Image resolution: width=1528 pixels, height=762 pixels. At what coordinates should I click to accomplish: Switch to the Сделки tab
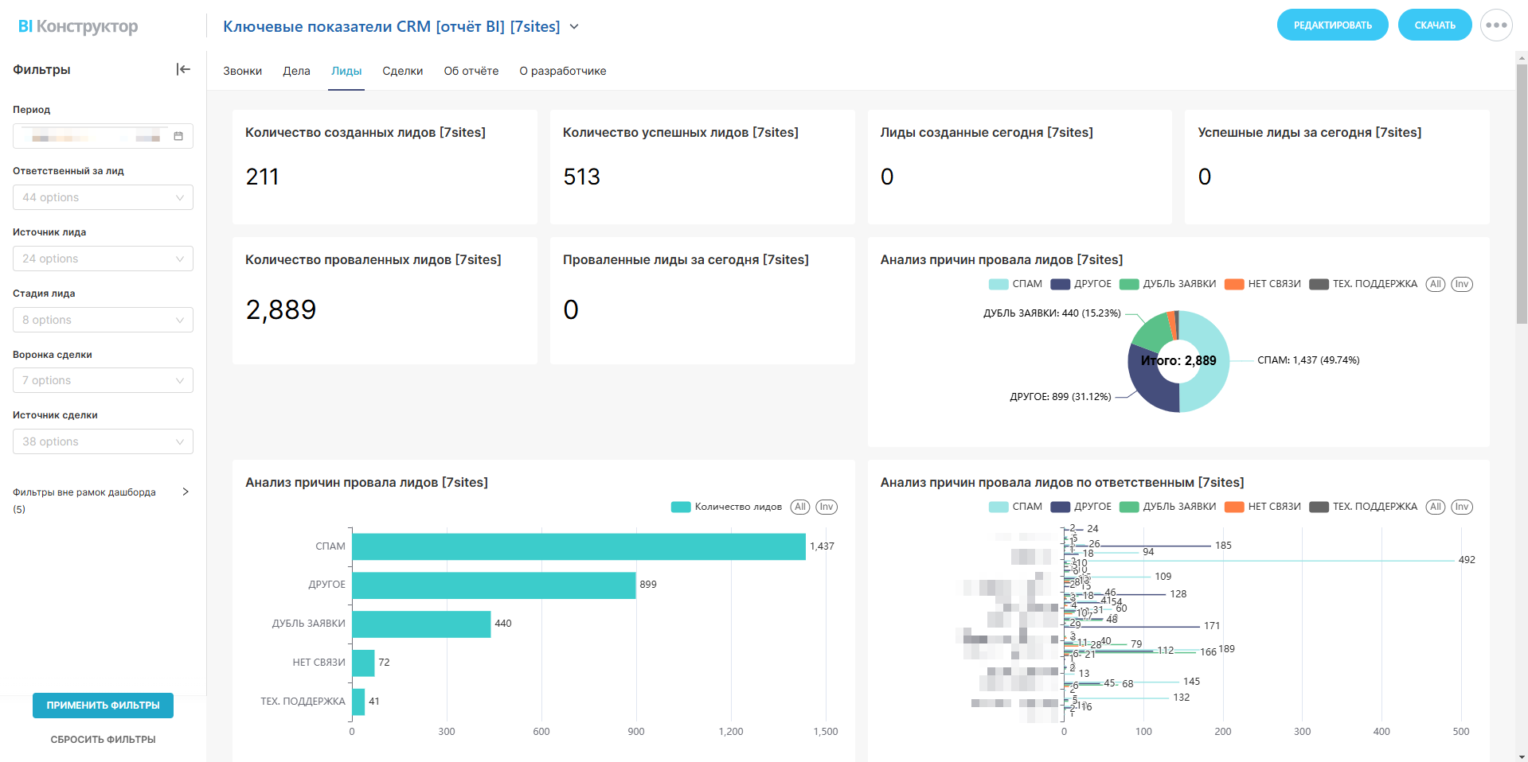[402, 71]
